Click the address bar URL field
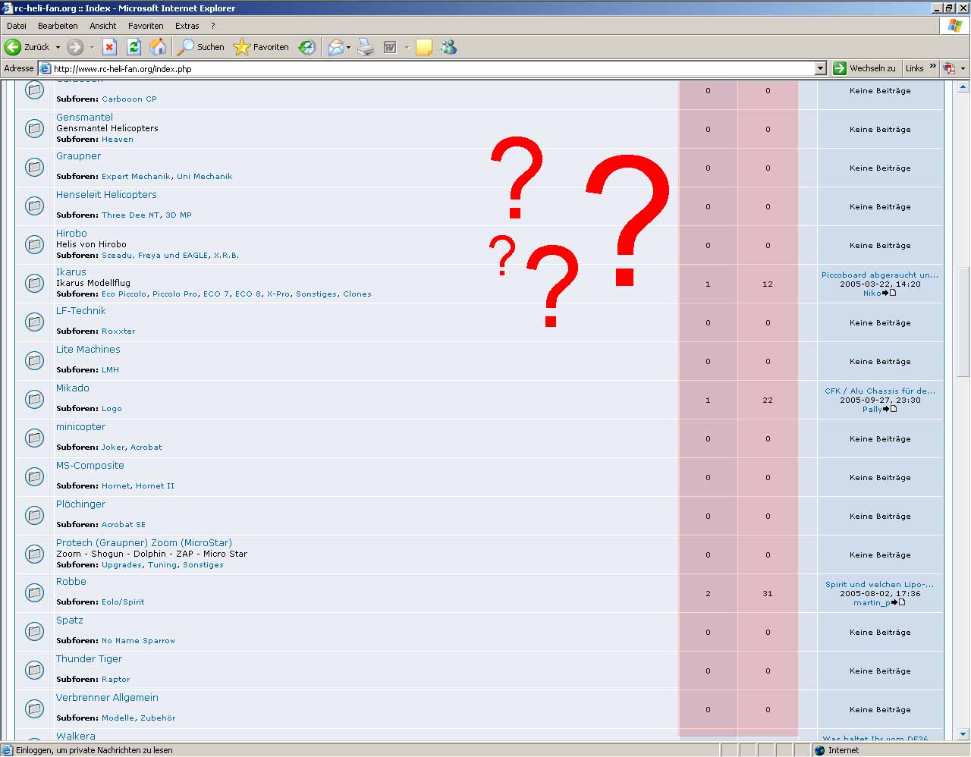 coord(432,68)
